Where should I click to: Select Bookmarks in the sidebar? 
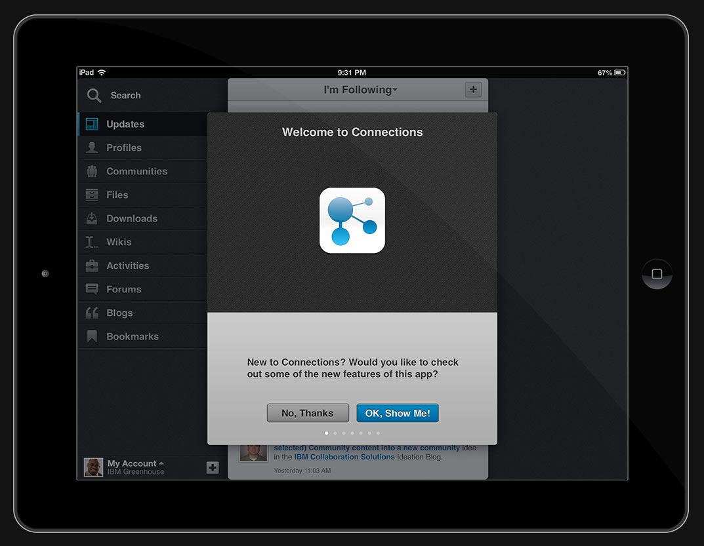(x=132, y=337)
